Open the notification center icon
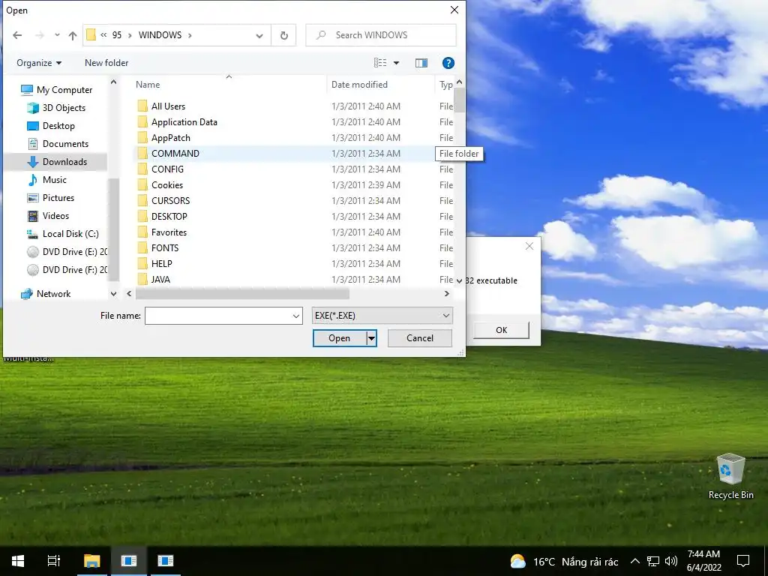The image size is (768, 576). (743, 561)
